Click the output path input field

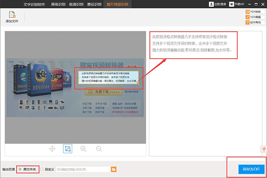tap(83, 169)
